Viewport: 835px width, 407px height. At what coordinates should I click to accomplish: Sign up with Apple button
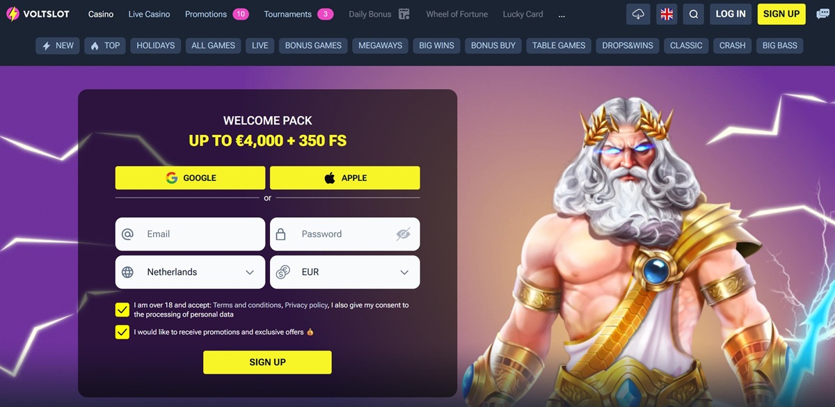tap(345, 178)
